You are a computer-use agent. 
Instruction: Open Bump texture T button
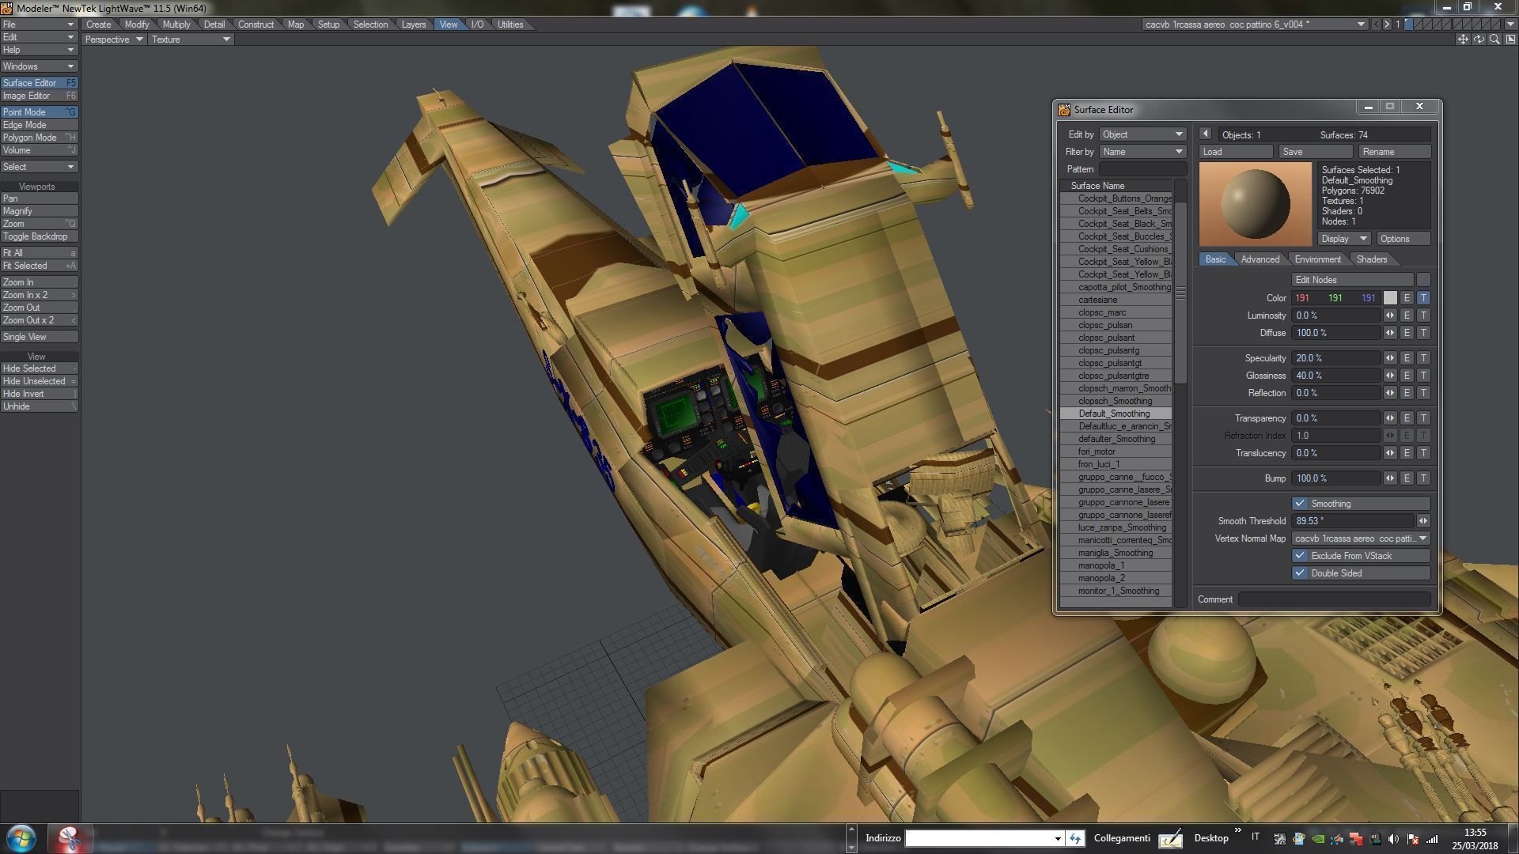pos(1423,478)
